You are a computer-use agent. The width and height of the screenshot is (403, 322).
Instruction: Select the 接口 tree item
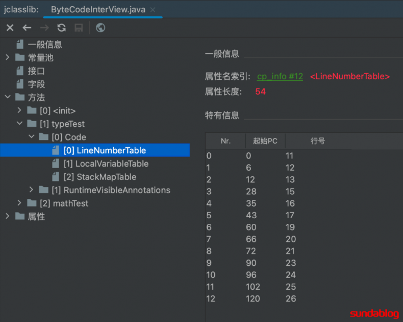[36, 71]
